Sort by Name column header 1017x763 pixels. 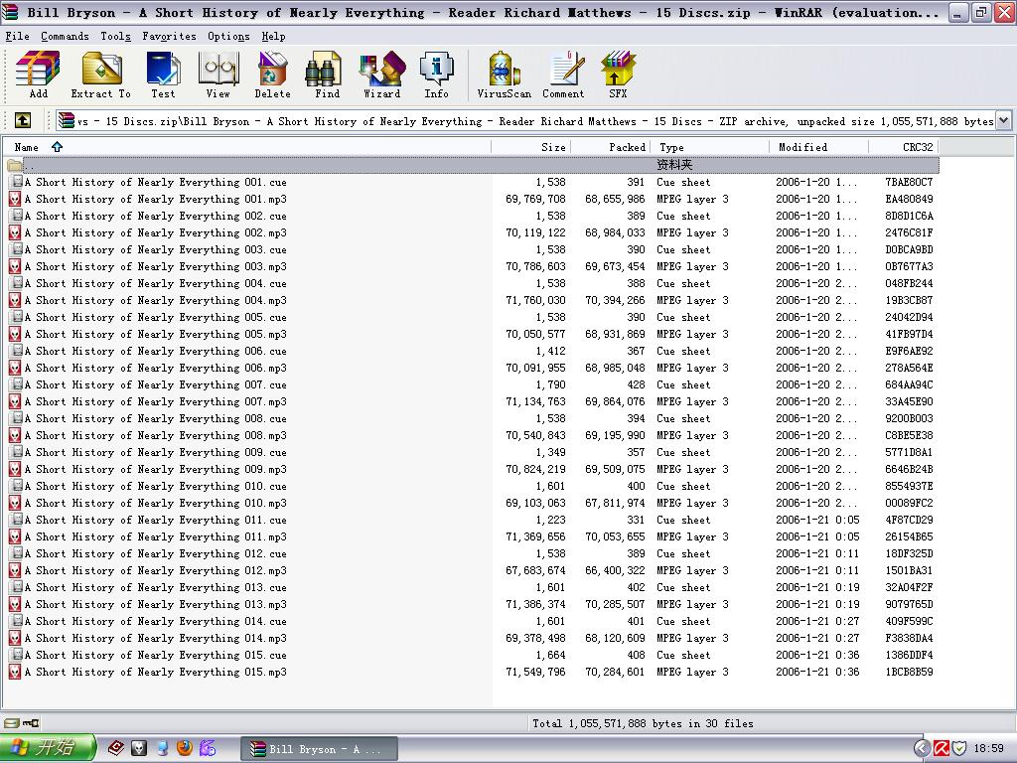pos(246,147)
